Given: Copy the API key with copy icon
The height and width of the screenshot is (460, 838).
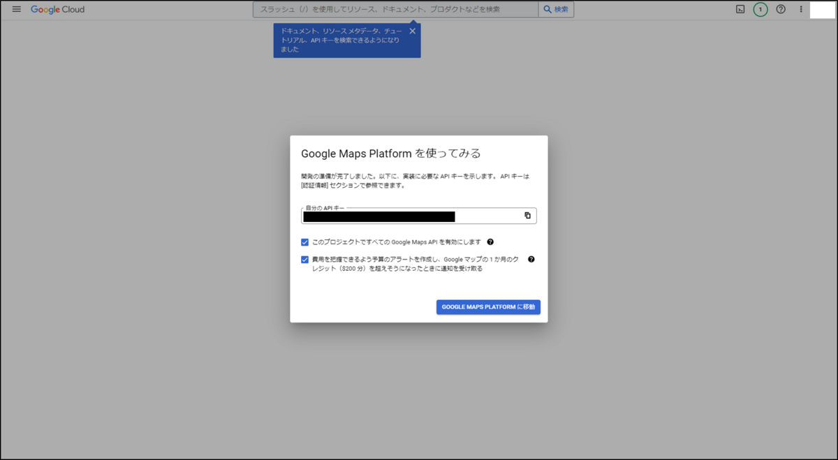Looking at the screenshot, I should click(527, 216).
